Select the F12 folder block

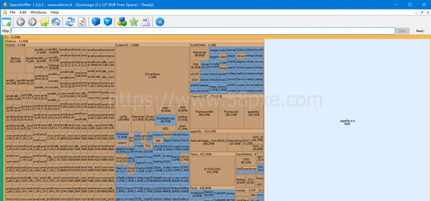pos(148,145)
